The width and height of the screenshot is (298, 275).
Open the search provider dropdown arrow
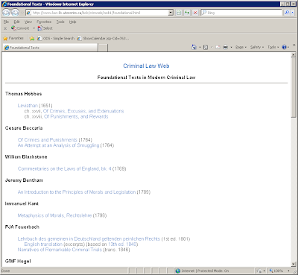[292, 13]
